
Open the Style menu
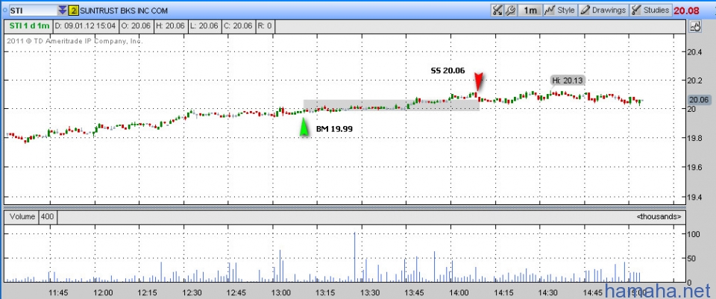tap(560, 10)
